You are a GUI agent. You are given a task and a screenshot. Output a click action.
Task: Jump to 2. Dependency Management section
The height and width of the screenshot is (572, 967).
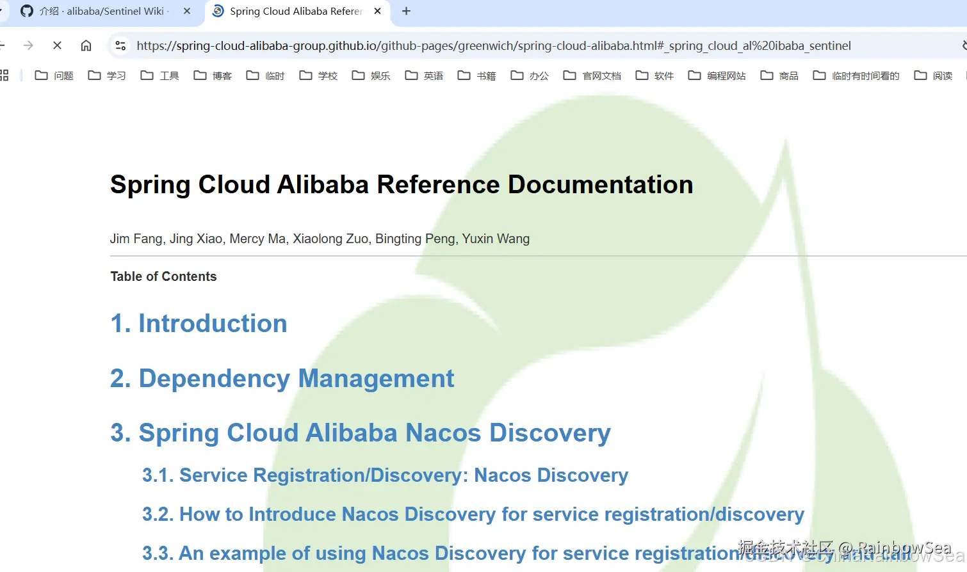(x=282, y=378)
